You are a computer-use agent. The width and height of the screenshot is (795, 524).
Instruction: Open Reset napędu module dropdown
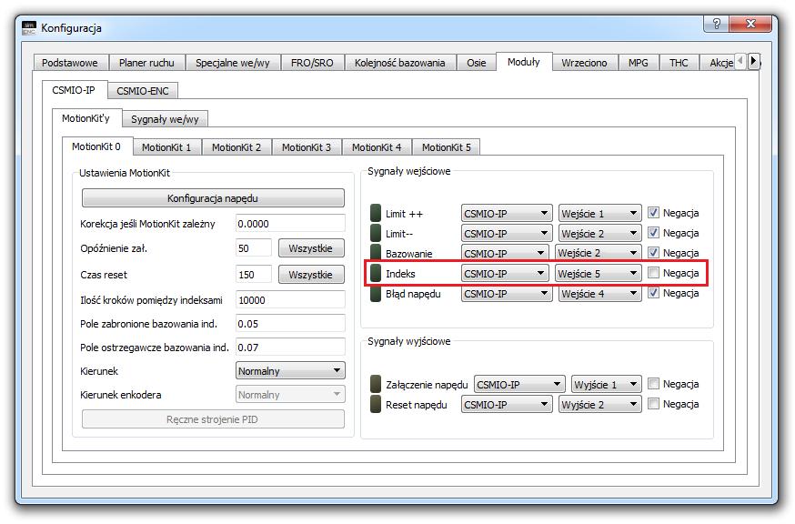click(x=507, y=404)
